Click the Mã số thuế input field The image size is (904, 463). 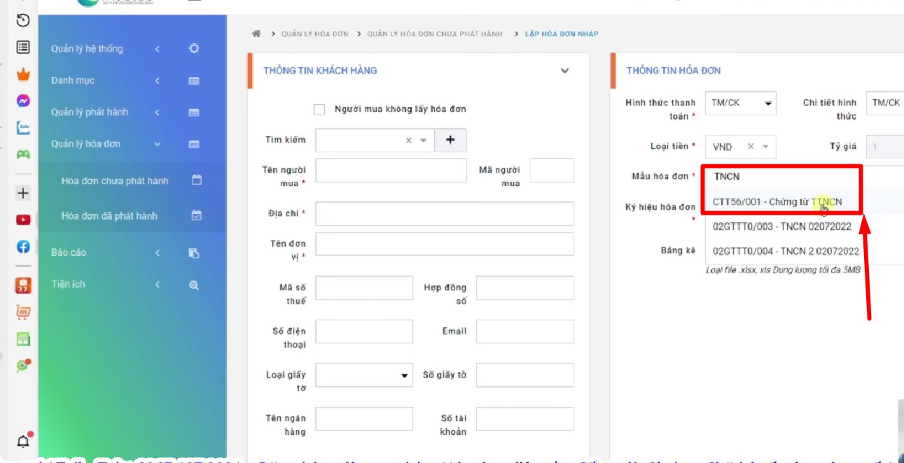(364, 288)
